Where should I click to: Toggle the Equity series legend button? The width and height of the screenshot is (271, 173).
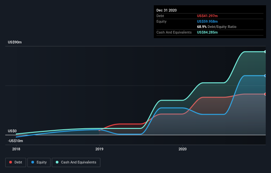coord(39,162)
